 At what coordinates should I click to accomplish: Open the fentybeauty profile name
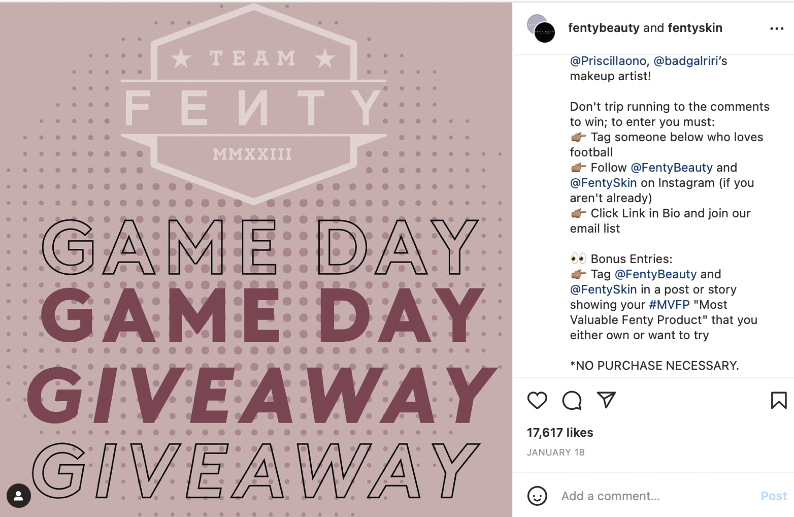(604, 28)
